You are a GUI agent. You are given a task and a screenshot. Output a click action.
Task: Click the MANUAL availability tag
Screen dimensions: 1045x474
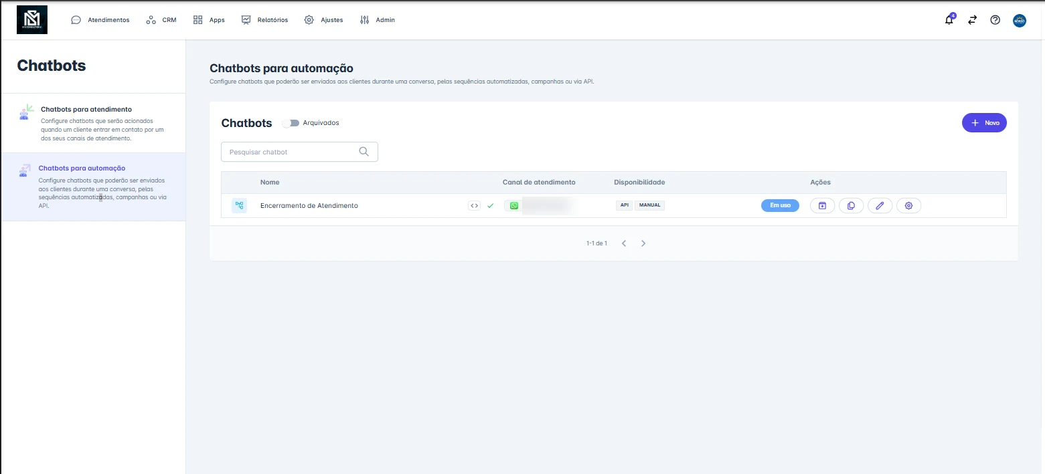click(650, 206)
